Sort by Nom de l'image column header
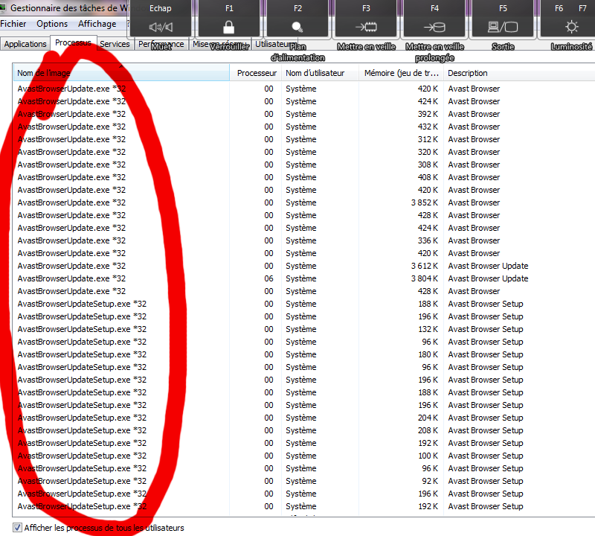 coord(121,73)
